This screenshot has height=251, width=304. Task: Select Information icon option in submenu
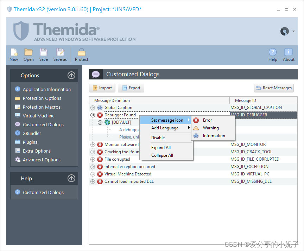pyautogui.click(x=213, y=136)
